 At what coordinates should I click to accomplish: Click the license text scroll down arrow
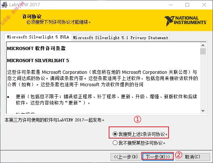(203, 111)
